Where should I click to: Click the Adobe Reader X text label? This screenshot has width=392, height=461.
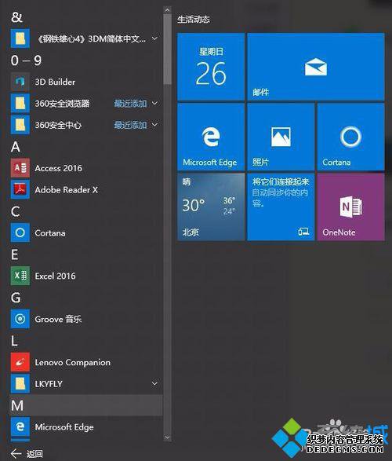tap(67, 189)
